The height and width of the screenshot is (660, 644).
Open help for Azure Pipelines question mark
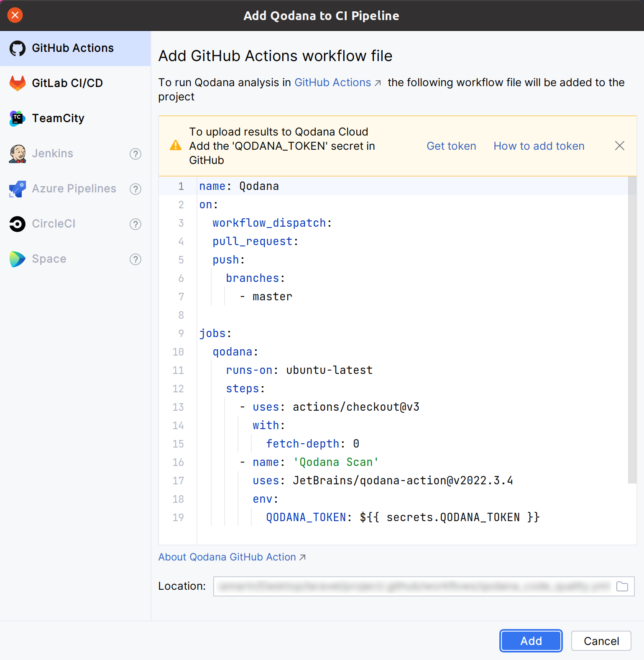[135, 189]
